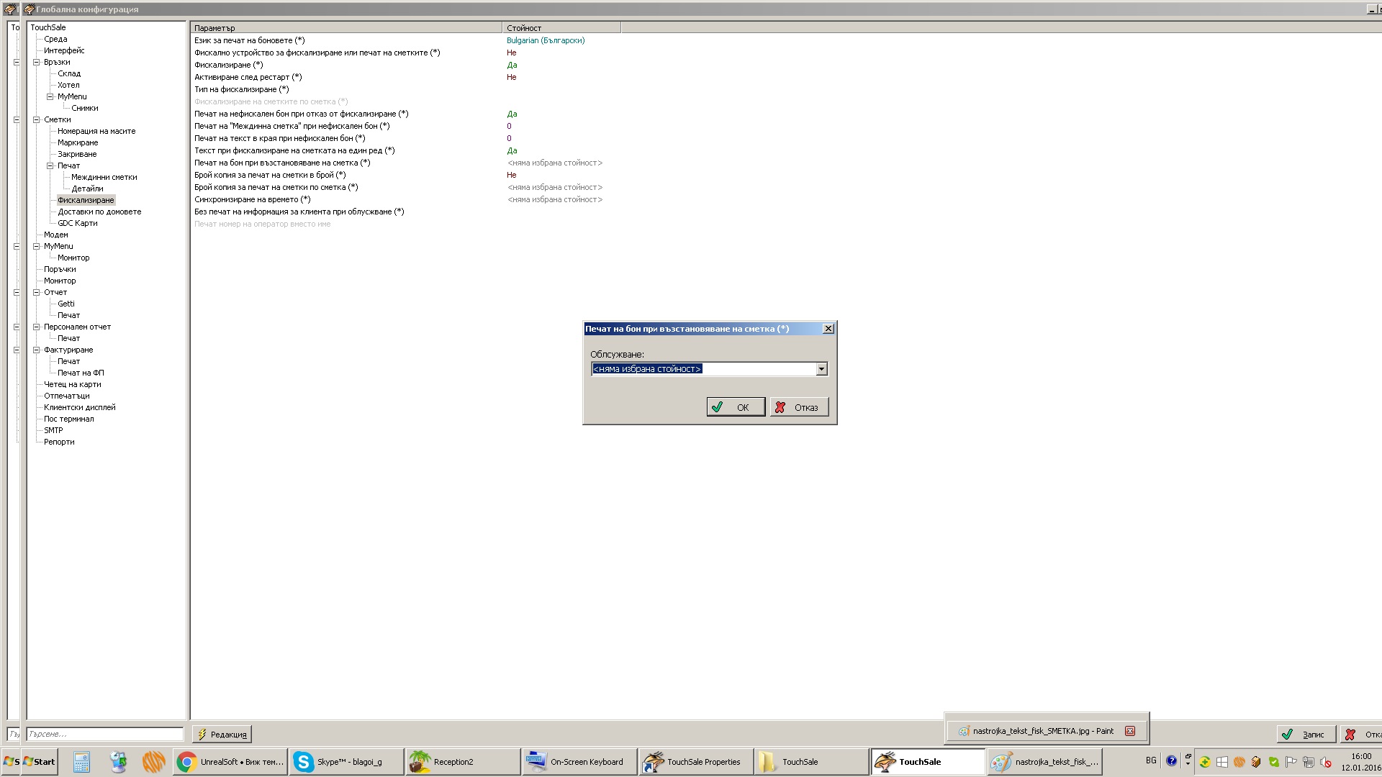Collapse the Фактуриране tree node
1382x777 pixels.
tap(36, 350)
